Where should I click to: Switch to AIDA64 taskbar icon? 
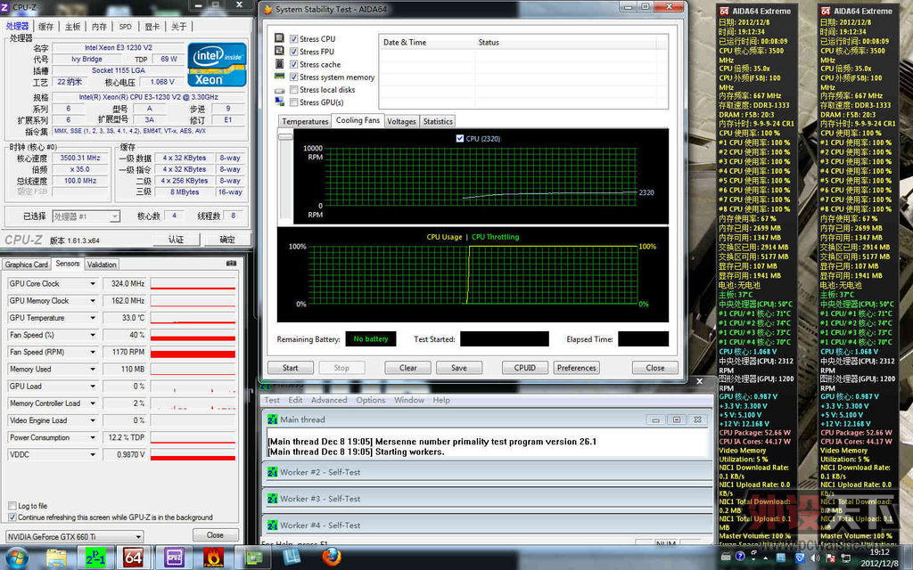[134, 558]
